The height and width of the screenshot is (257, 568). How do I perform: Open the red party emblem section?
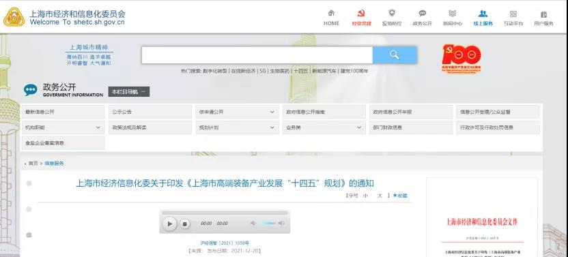coord(361,14)
